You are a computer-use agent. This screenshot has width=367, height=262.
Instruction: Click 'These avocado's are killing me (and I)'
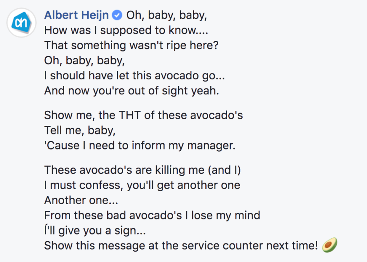coord(143,170)
